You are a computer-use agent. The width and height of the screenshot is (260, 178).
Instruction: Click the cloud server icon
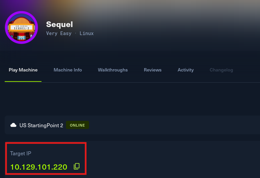(13, 125)
